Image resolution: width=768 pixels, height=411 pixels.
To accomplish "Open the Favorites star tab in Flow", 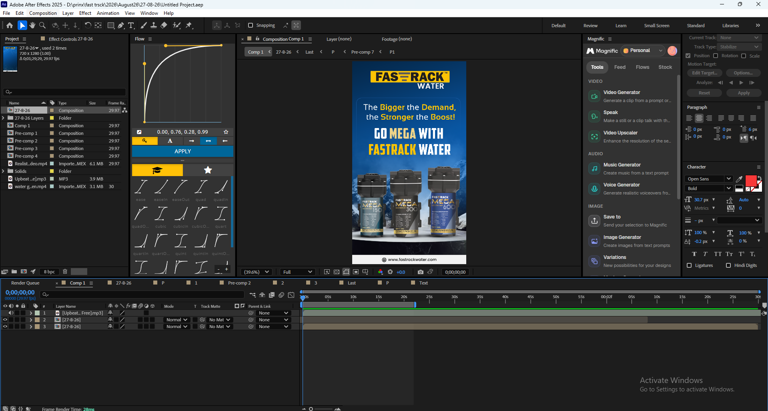I will pyautogui.click(x=208, y=170).
